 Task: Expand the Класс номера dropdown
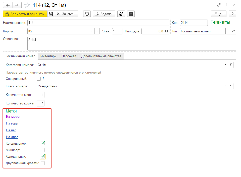[x=225, y=86]
